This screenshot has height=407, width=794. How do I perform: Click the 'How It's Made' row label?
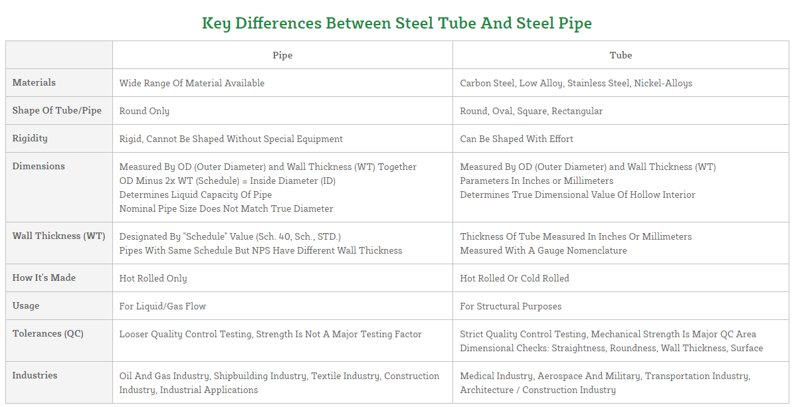coord(44,278)
